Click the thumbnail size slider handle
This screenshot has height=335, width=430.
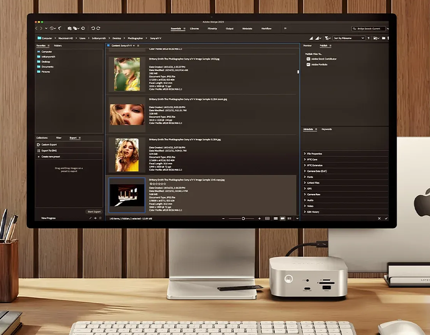tap(243, 218)
